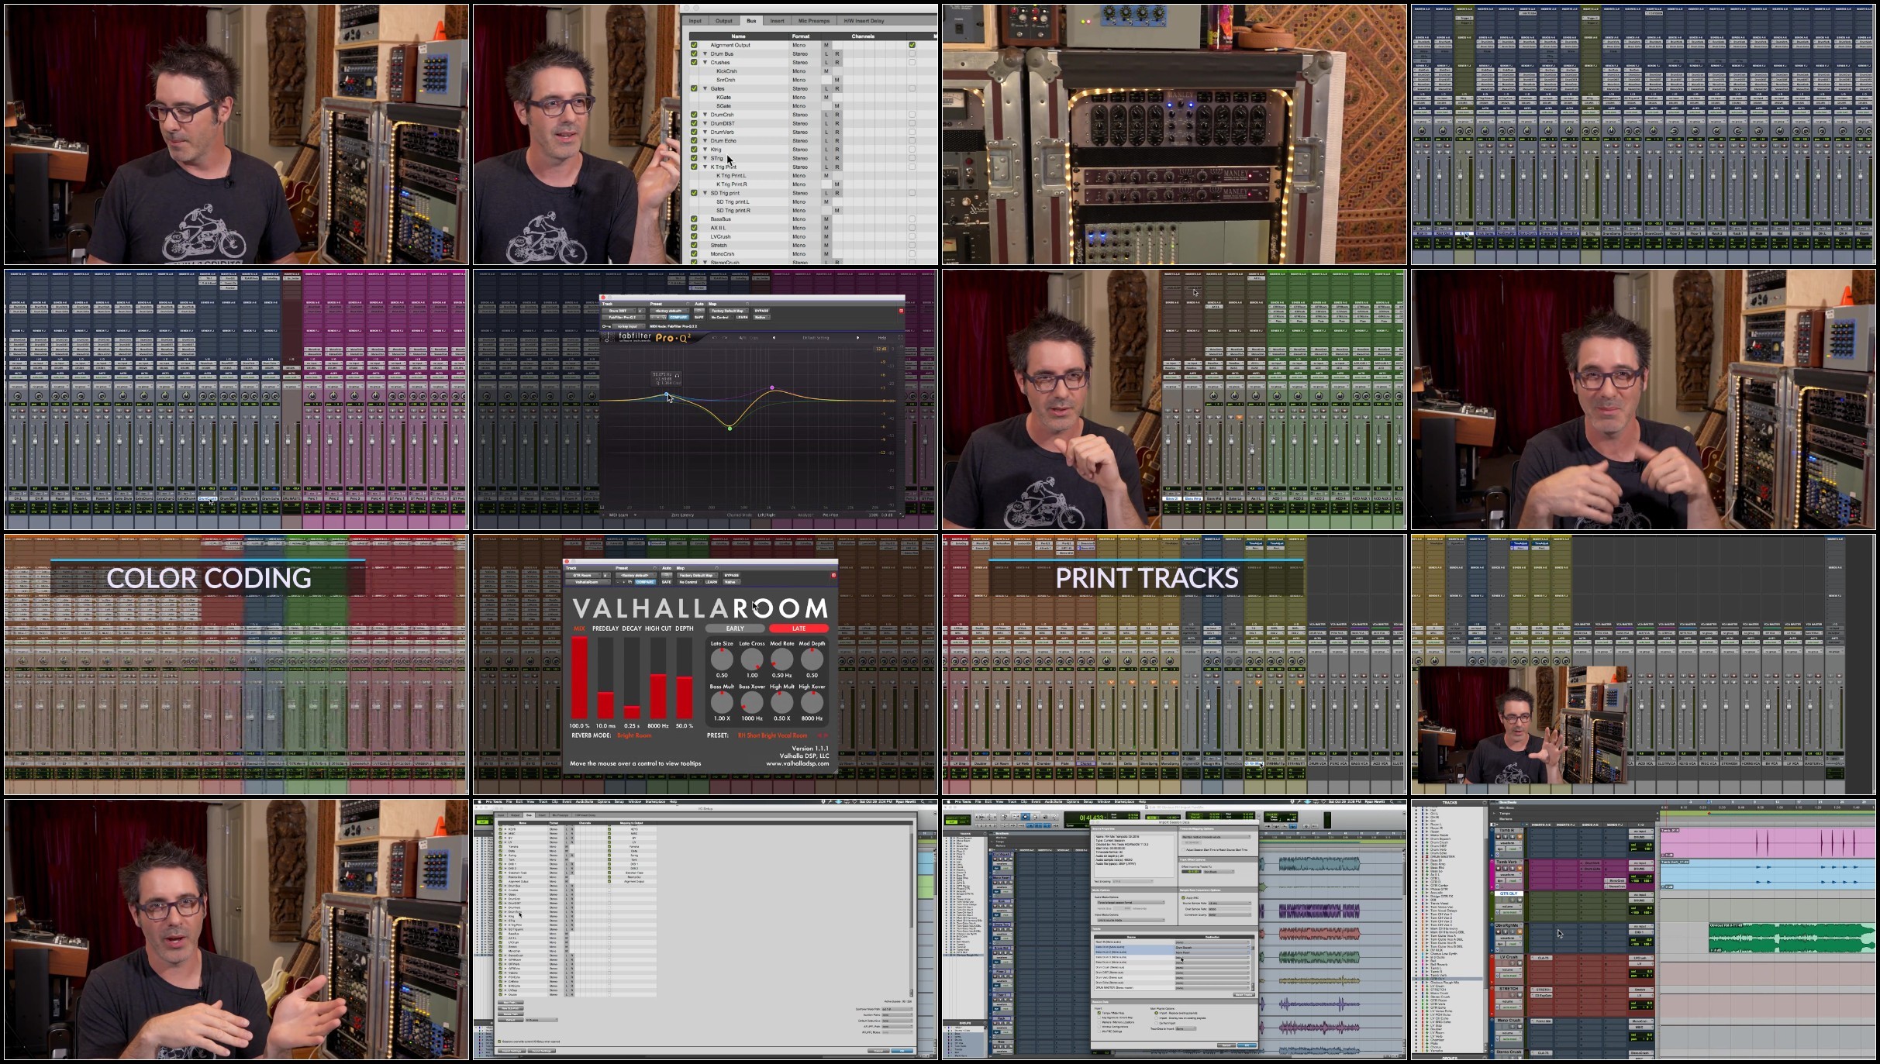Open the Mic Preamps tab

coord(813,21)
